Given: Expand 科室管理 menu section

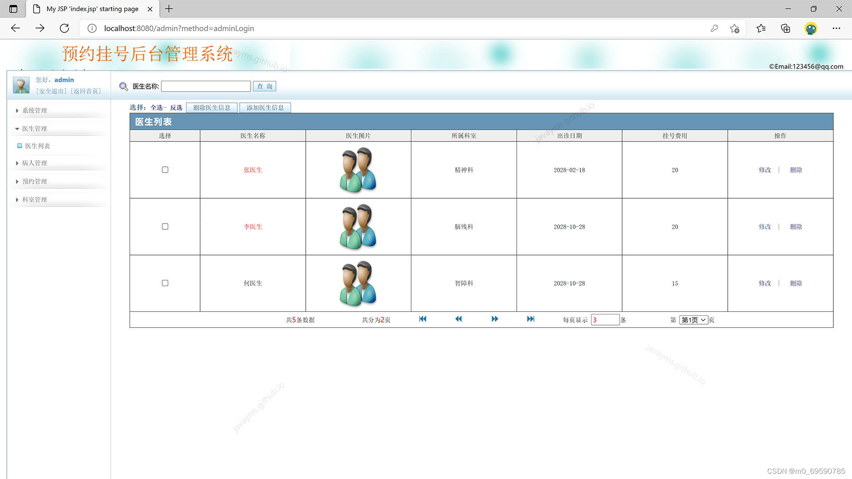Looking at the screenshot, I should pos(35,200).
